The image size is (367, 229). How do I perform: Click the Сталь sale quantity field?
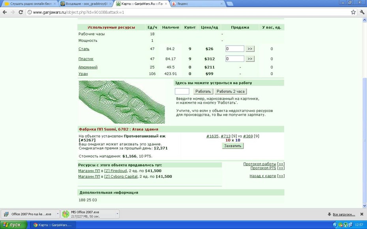click(x=235, y=48)
